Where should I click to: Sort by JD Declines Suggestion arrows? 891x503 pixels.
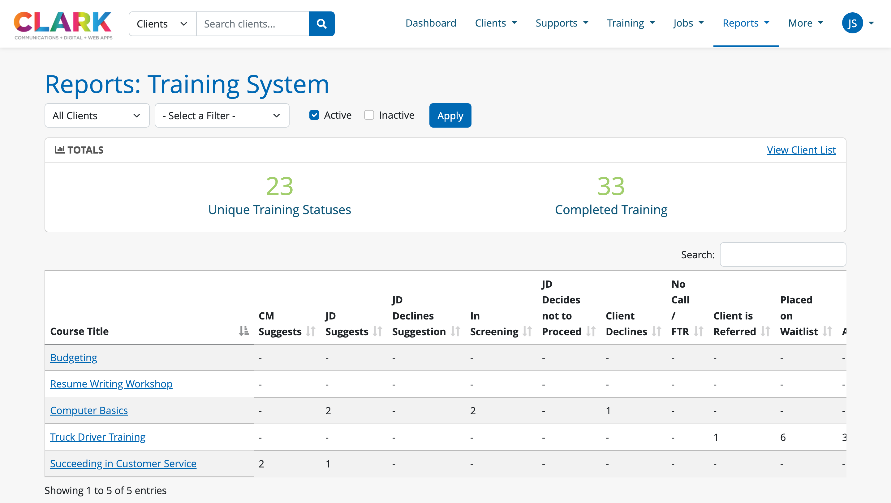[455, 331]
